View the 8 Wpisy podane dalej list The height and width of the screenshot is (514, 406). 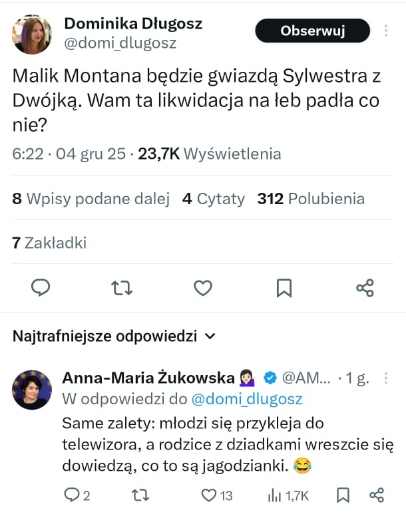tap(91, 198)
